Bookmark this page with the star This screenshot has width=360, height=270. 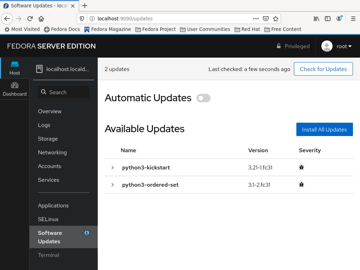click(276, 19)
